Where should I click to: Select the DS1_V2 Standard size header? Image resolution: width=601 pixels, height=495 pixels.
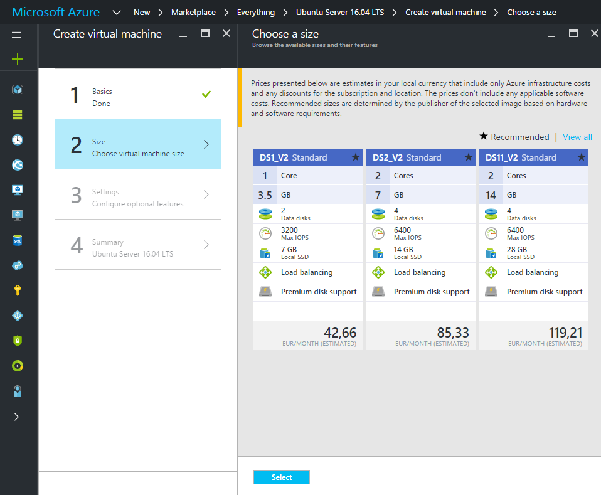(x=307, y=157)
